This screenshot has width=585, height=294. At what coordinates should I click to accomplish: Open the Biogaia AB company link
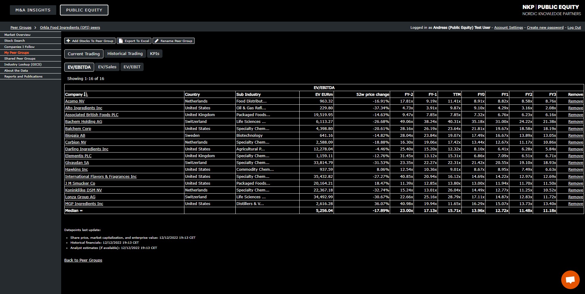point(75,136)
